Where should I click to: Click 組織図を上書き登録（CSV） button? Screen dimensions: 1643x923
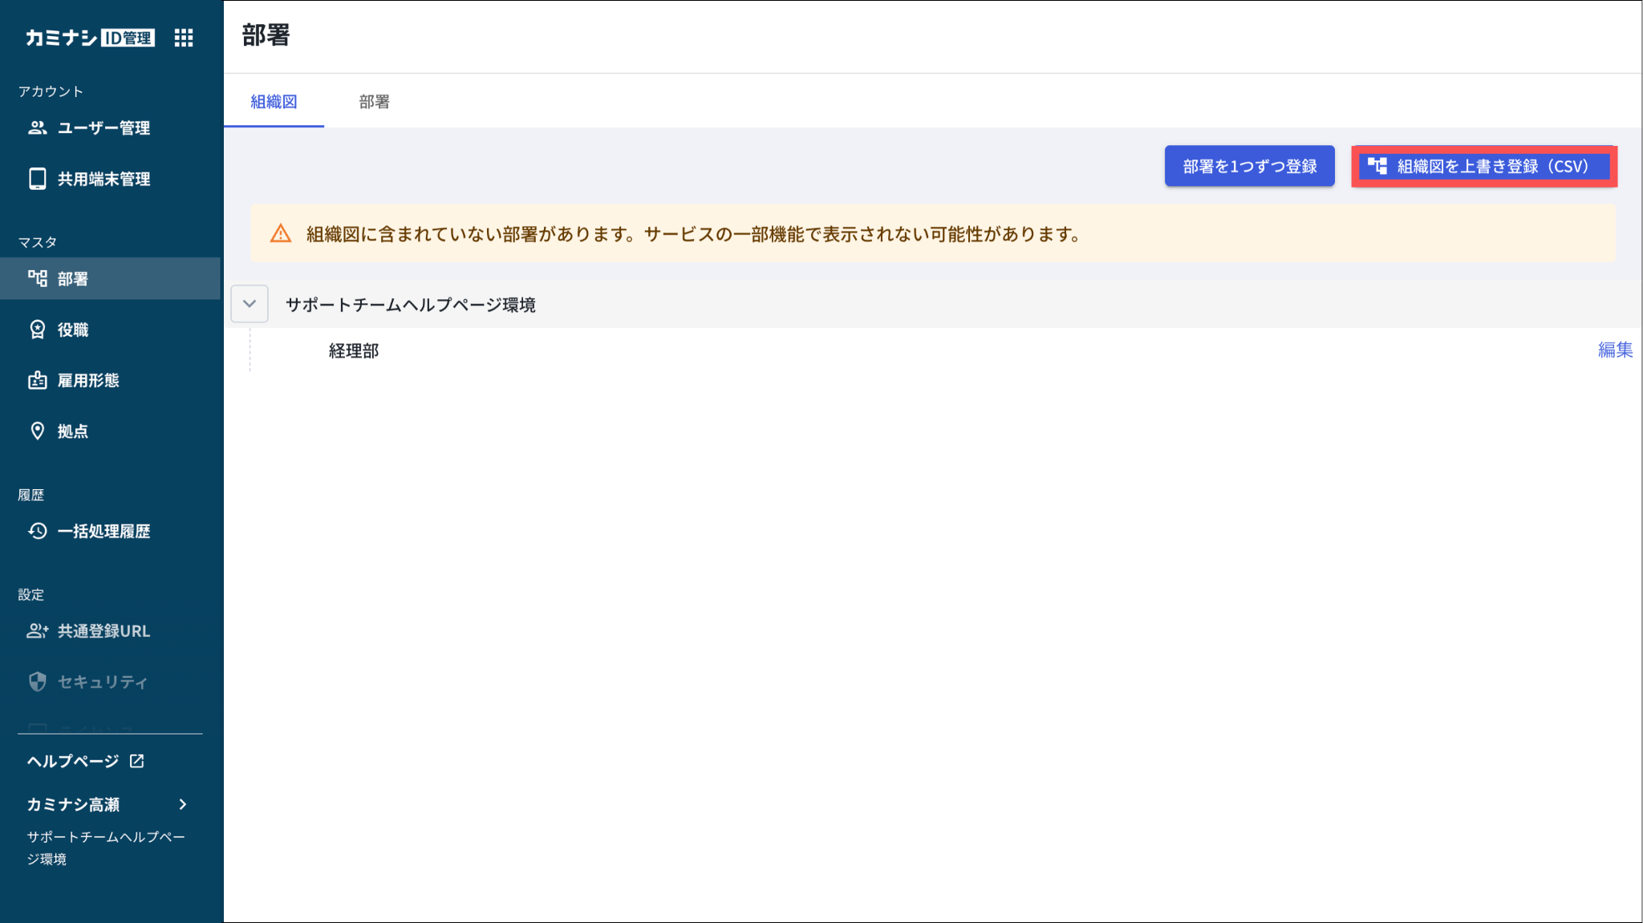pos(1483,166)
